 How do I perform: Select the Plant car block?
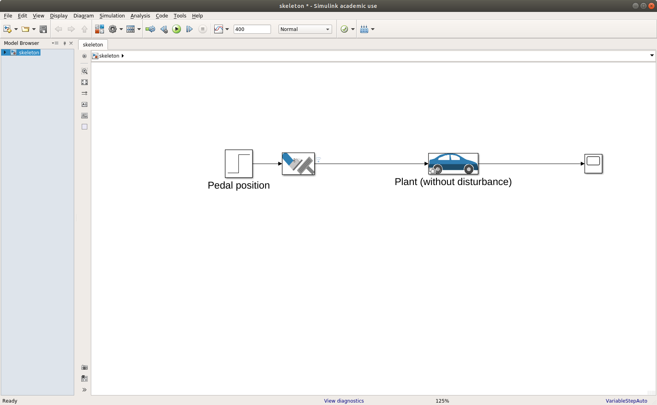pos(453,164)
